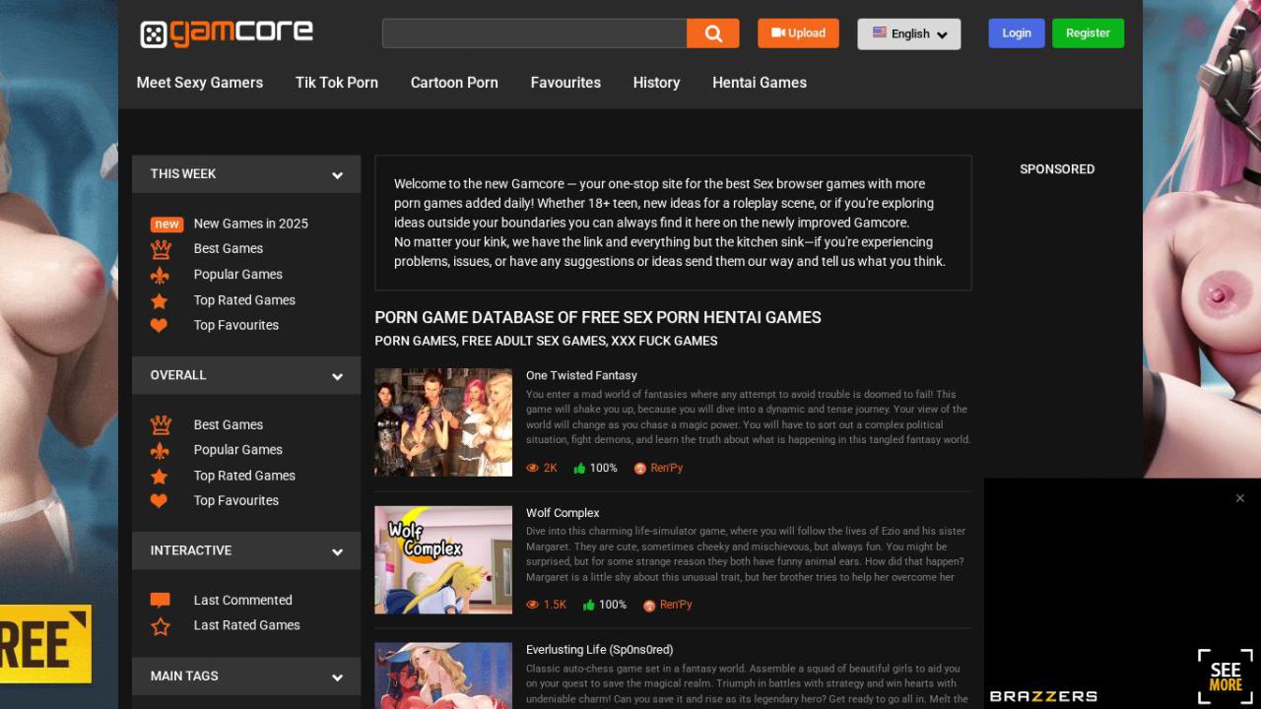Click the comment bubble icon for Last Commented
1261x709 pixels.
click(160, 599)
